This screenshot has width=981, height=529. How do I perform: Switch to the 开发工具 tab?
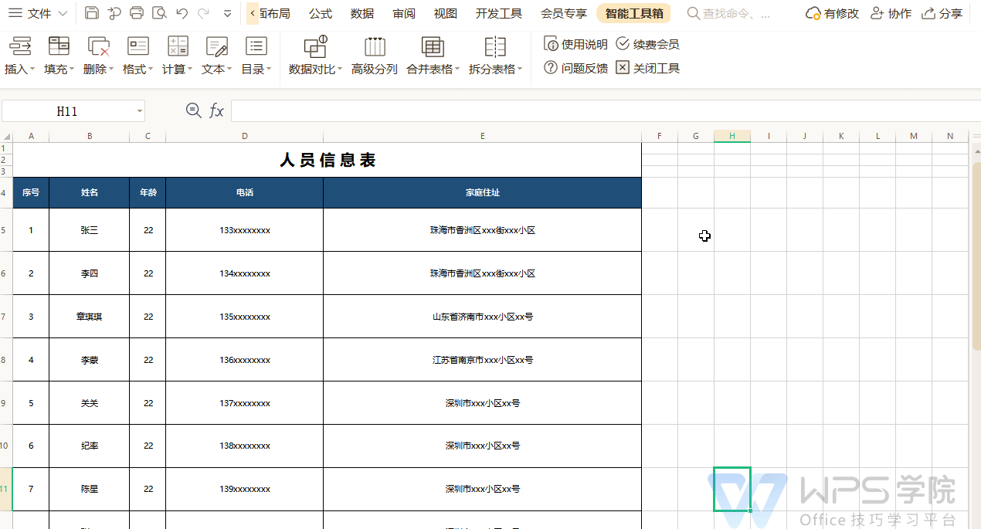click(499, 13)
